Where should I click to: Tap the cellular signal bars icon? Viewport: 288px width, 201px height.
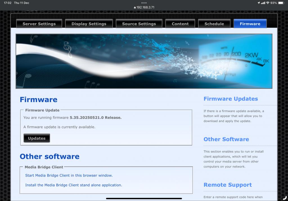(263, 3)
